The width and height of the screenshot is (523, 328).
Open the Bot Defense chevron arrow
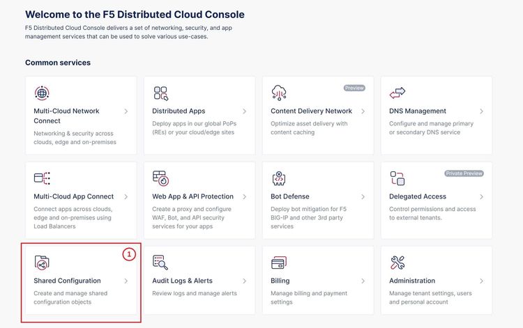(363, 197)
